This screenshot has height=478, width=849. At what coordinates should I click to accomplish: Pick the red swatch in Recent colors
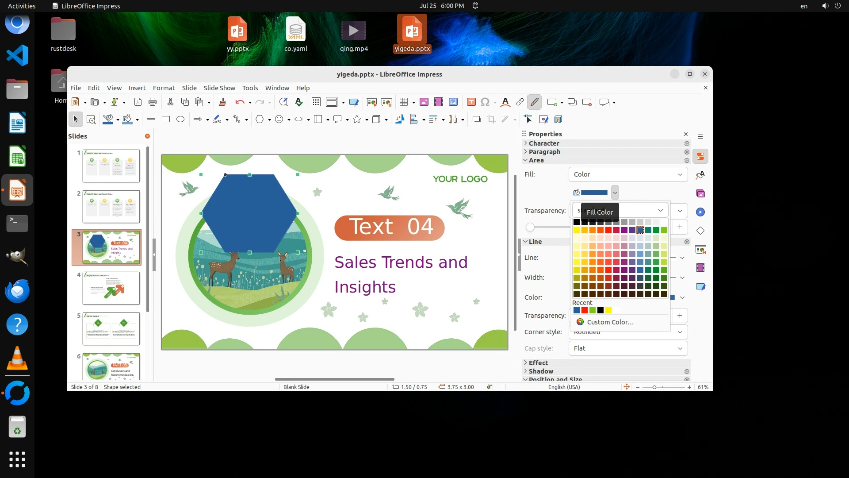585,310
